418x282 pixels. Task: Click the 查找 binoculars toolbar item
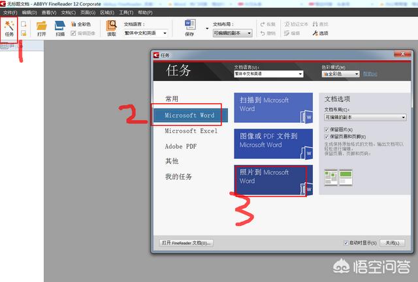(x=320, y=24)
